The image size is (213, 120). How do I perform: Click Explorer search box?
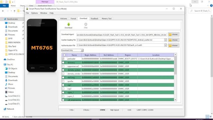coord(200,11)
